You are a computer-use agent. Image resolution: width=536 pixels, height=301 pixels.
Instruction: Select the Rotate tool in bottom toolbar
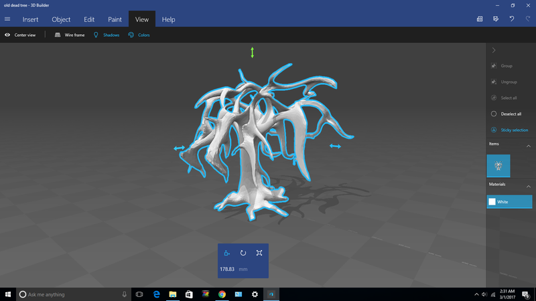[243, 253]
